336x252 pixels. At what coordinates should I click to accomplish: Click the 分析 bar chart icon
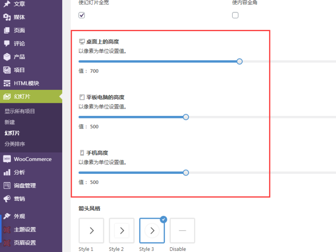pyautogui.click(x=7, y=172)
